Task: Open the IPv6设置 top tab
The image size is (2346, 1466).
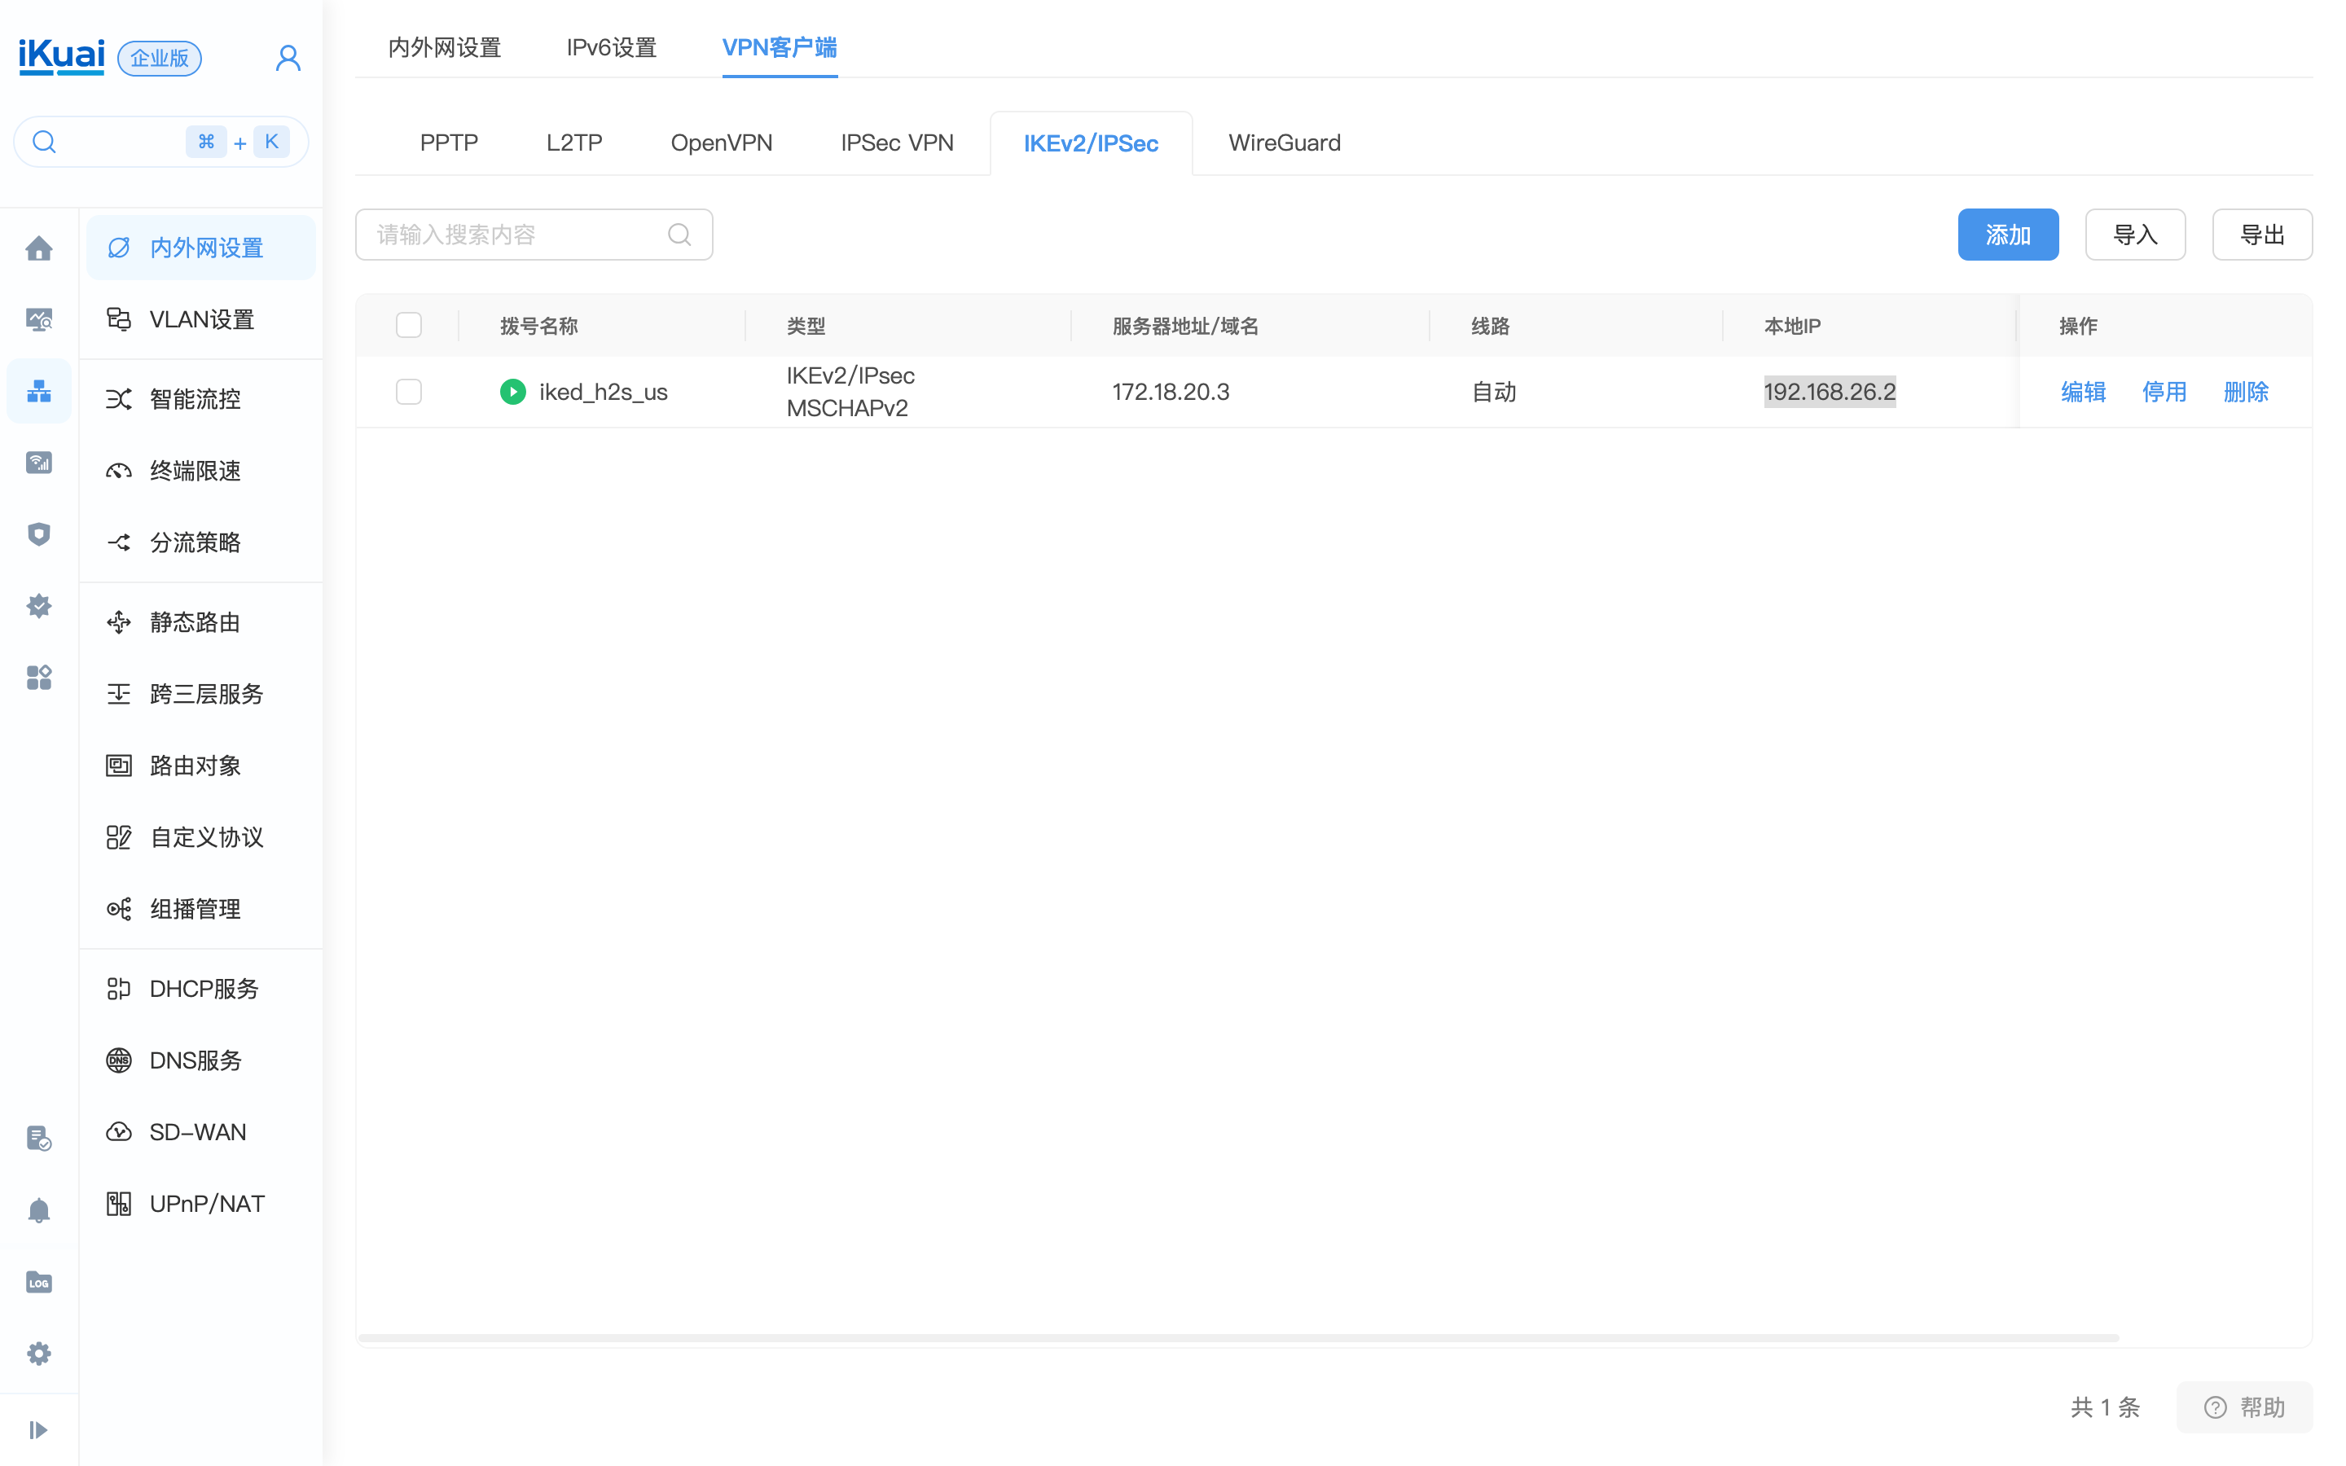Action: point(611,47)
